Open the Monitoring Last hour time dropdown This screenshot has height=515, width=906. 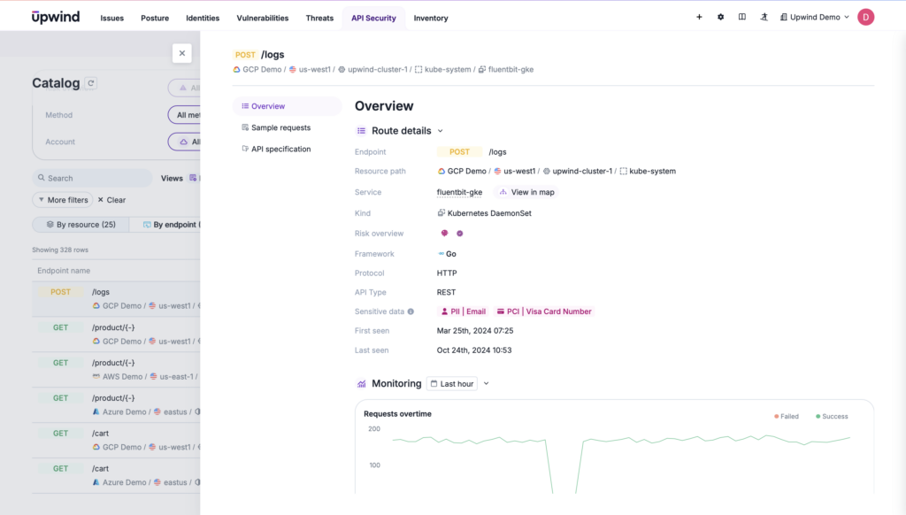(x=452, y=383)
